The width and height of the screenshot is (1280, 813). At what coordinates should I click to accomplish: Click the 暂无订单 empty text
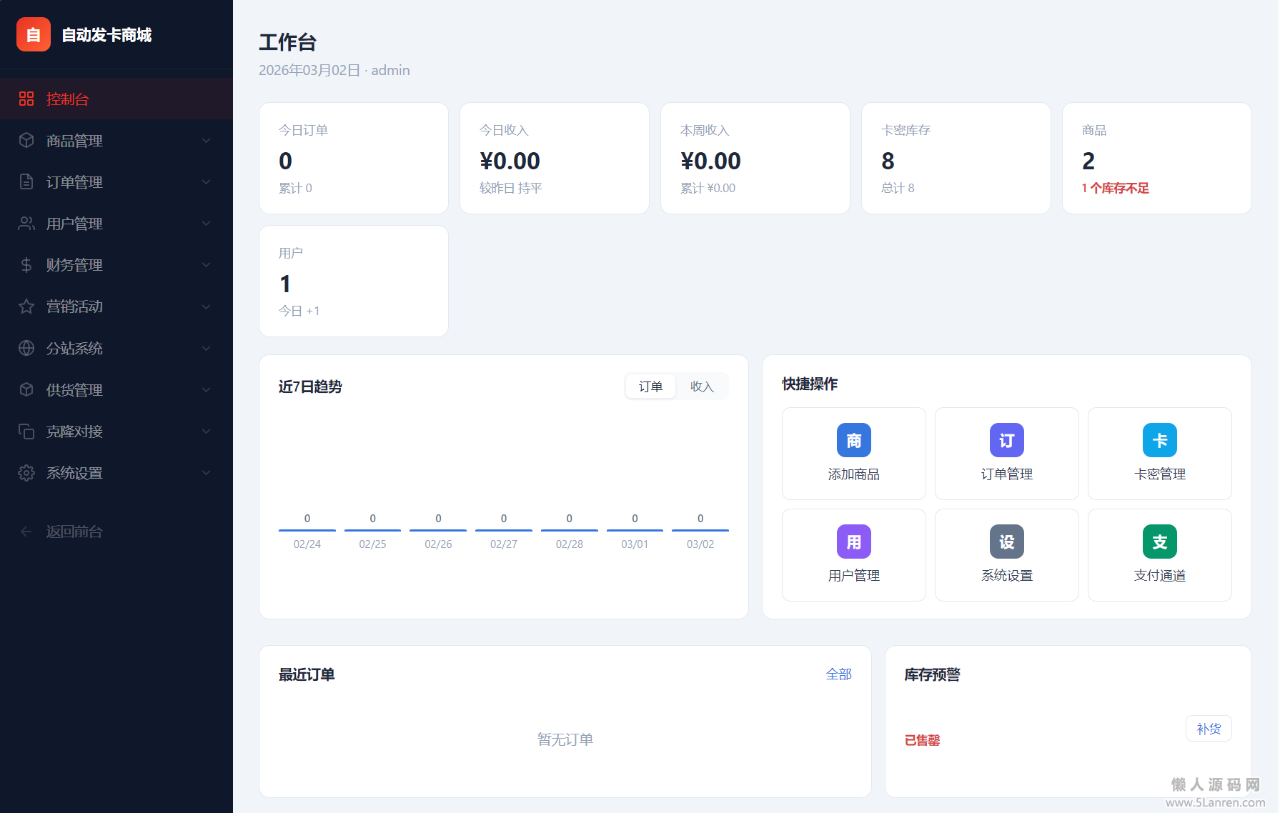[565, 739]
